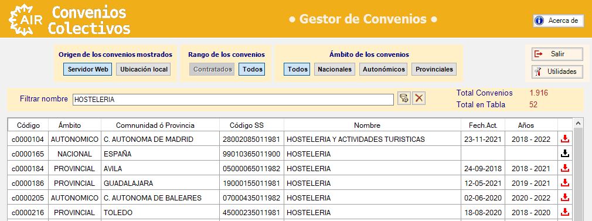Click the apply filter icon beside name field
Viewport: 592px width, 221px height.
[404, 99]
